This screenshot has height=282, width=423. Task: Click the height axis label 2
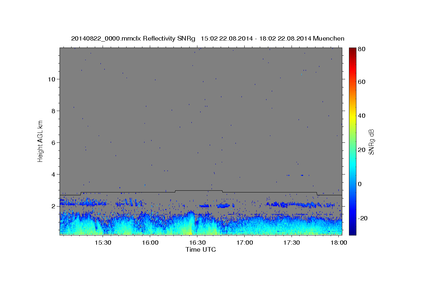(54, 206)
